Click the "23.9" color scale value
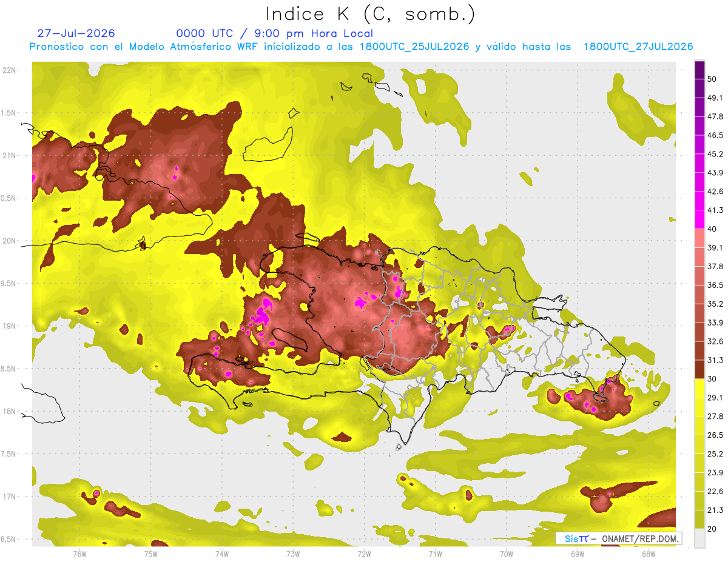Image resolution: width=728 pixels, height=562 pixels. pos(715,473)
